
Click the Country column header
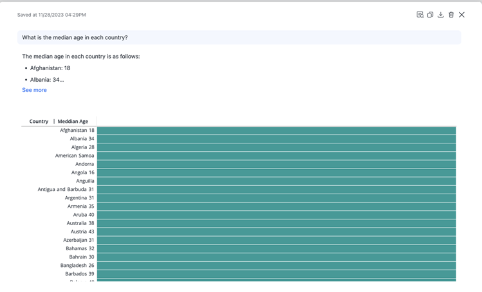coord(39,121)
